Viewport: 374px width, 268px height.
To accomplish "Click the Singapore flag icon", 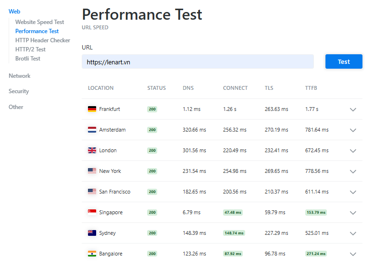I will (92, 212).
